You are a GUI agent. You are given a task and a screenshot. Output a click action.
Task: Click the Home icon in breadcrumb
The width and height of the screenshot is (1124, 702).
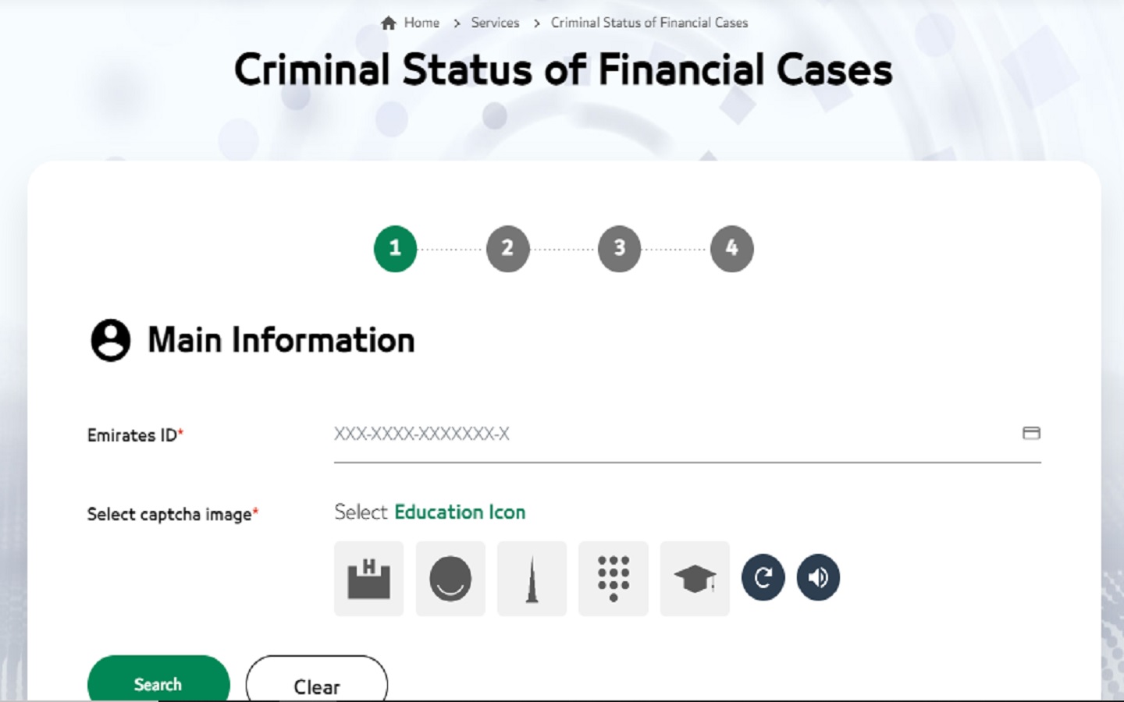click(389, 23)
